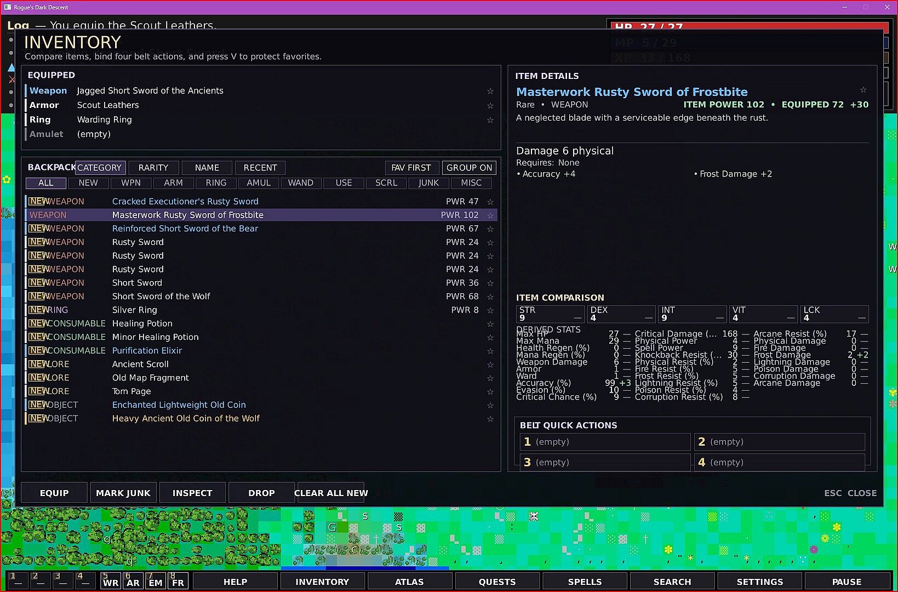Sort backpack by RARITY
This screenshot has width=898, height=592.
click(153, 168)
